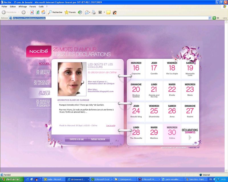Select Dimanche 27 Noémi calendar day

pyautogui.click(x=190, y=112)
